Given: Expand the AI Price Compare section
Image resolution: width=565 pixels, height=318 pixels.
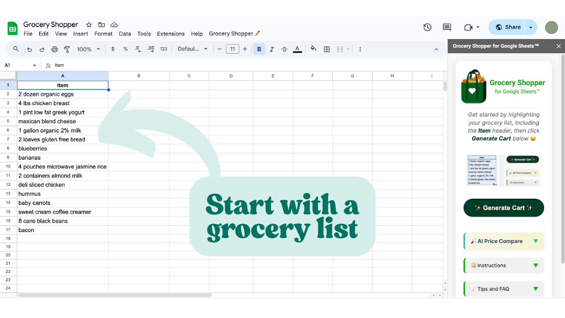Looking at the screenshot, I should point(504,241).
